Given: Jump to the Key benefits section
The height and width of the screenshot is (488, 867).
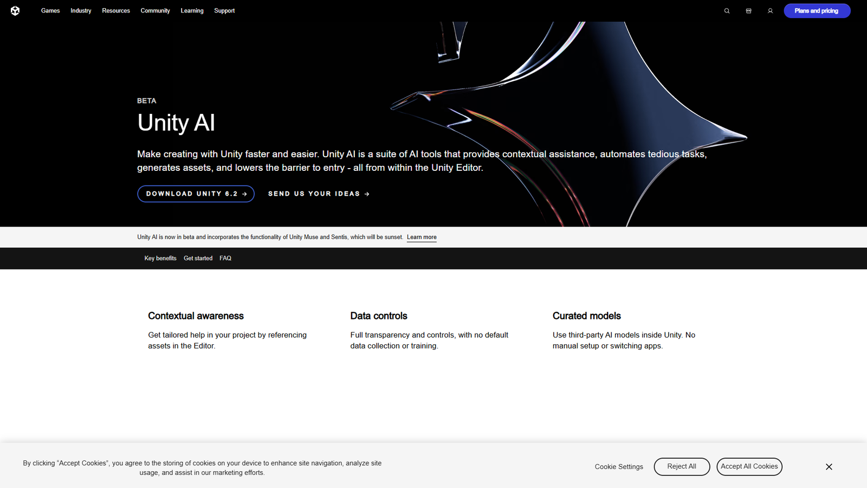Looking at the screenshot, I should click(x=160, y=259).
